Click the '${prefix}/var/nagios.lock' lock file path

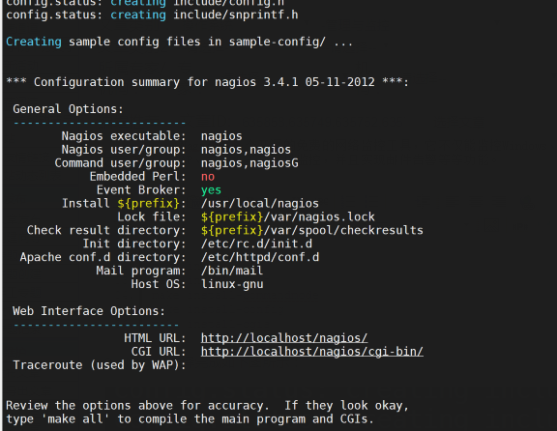tap(288, 216)
